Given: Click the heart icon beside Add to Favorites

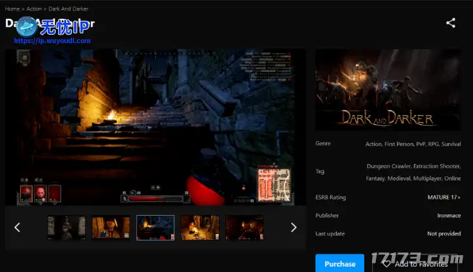Looking at the screenshot, I should point(387,263).
